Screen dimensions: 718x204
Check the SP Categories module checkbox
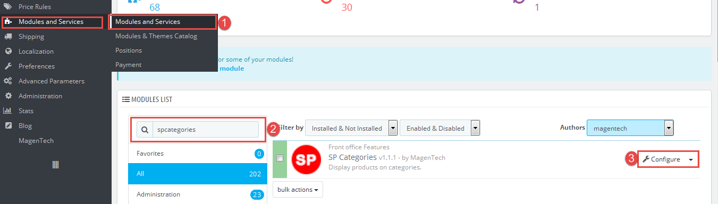pos(280,158)
